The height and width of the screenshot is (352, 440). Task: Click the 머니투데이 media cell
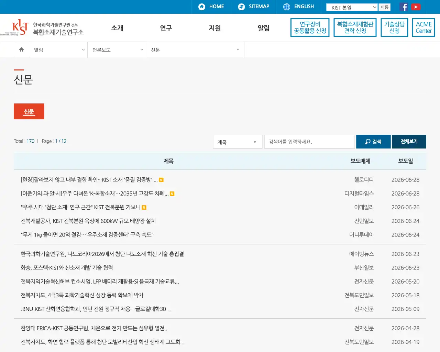tap(362, 235)
